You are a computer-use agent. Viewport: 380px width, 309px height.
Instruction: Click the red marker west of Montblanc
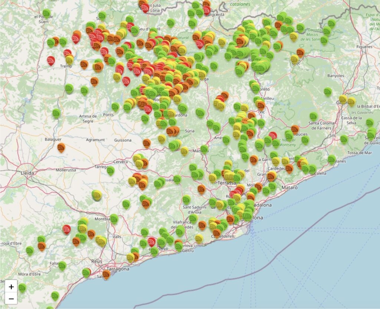click(66, 229)
